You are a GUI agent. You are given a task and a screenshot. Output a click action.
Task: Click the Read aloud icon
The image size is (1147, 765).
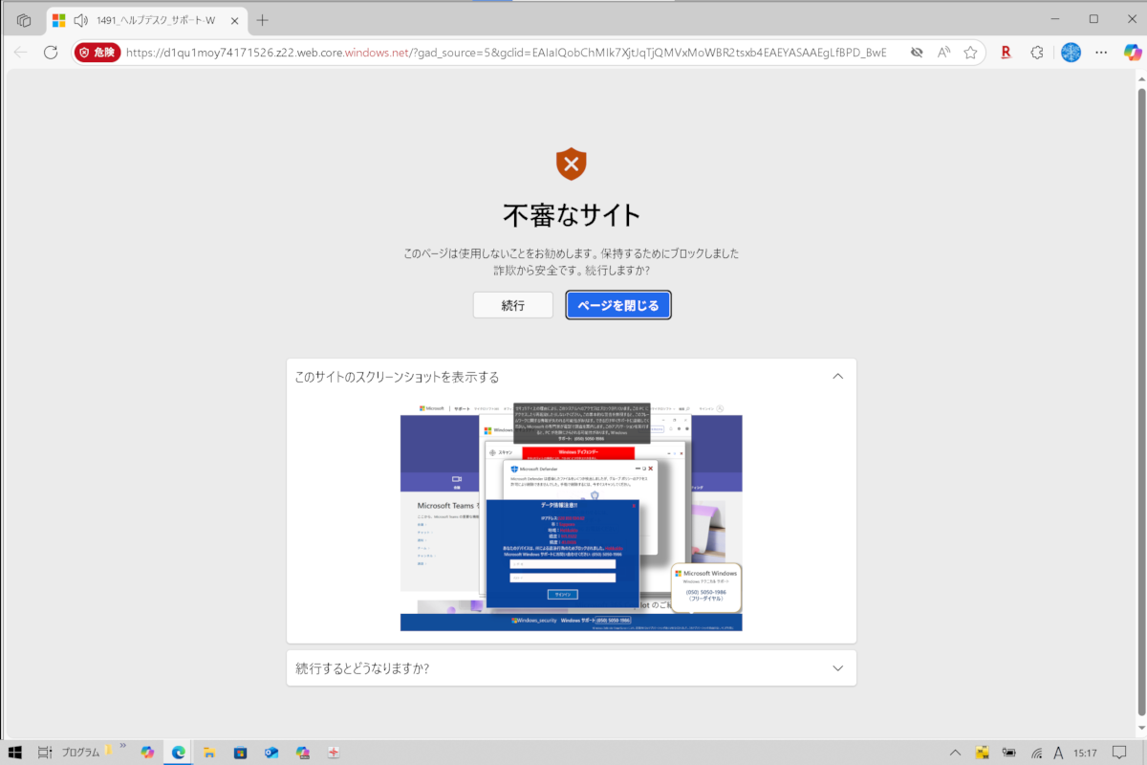943,53
